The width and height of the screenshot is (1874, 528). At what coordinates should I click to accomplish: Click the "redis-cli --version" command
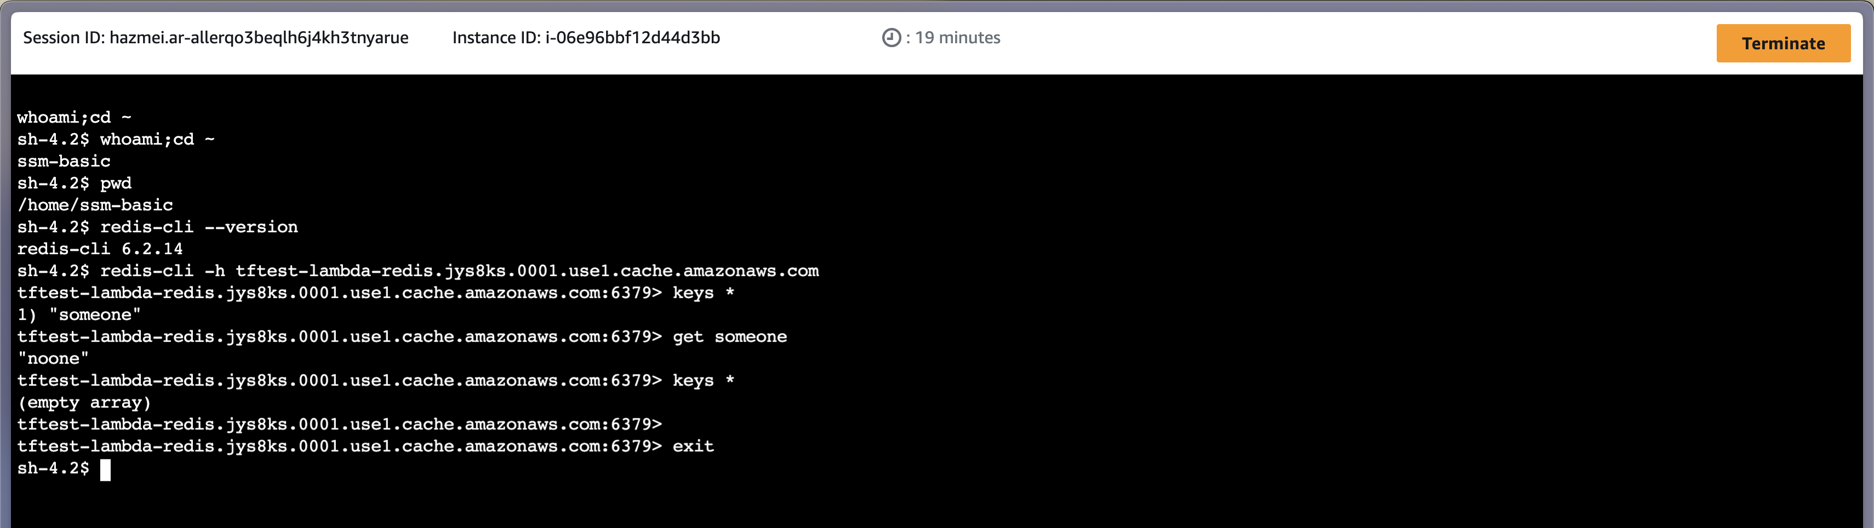198,227
